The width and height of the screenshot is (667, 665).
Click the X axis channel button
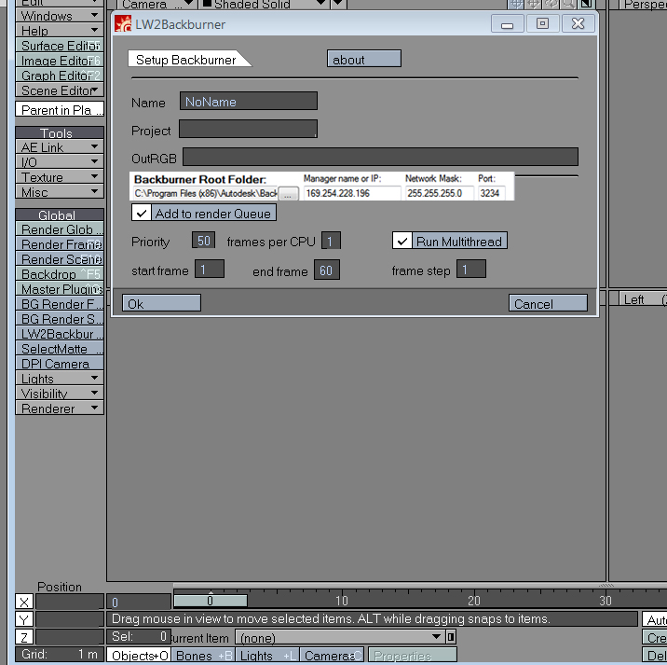point(24,602)
